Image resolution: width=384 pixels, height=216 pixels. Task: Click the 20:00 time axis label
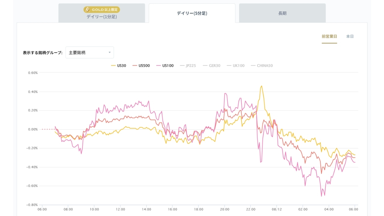(225, 209)
